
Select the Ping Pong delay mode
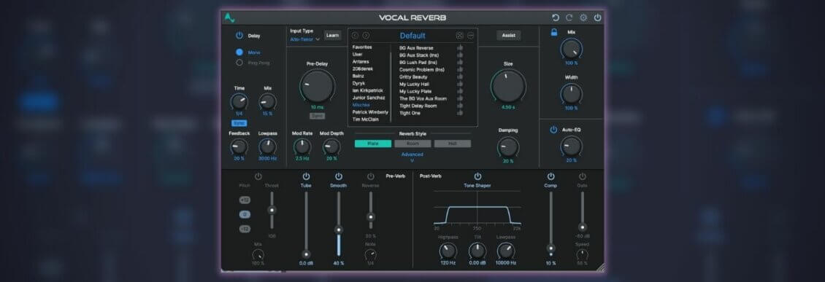[x=239, y=63]
